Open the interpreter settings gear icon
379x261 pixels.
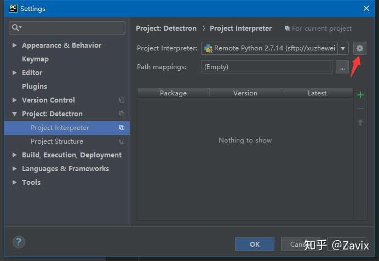click(x=360, y=48)
